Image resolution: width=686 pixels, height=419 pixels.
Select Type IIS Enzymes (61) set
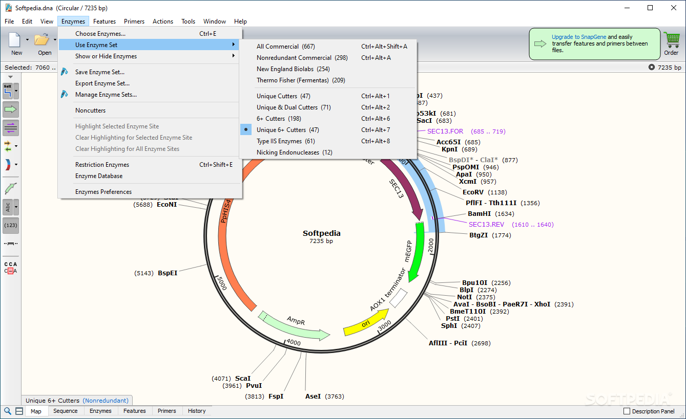tap(328, 141)
